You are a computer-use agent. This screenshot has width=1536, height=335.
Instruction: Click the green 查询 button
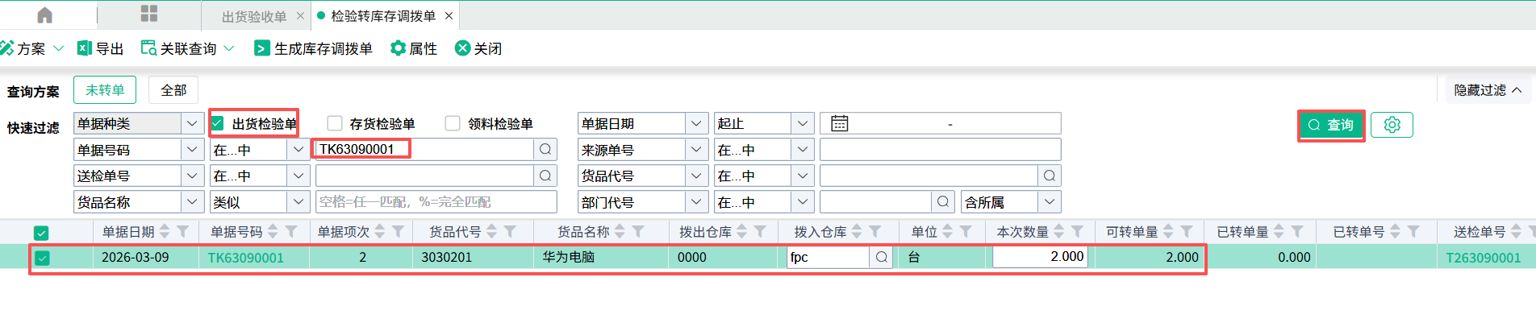point(1330,125)
